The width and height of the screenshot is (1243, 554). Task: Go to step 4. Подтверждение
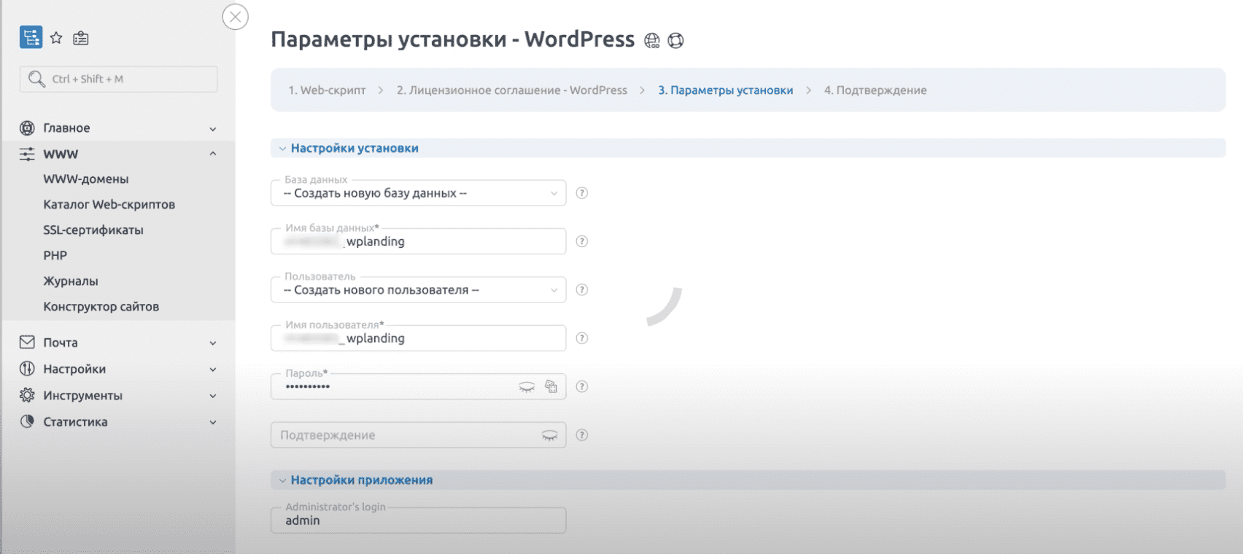point(875,90)
